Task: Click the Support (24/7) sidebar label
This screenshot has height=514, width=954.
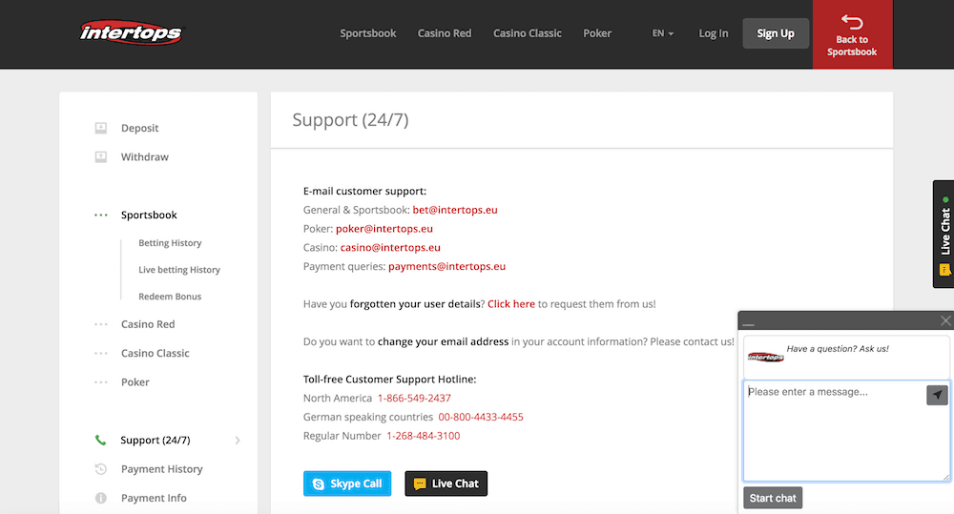Action: tap(156, 440)
